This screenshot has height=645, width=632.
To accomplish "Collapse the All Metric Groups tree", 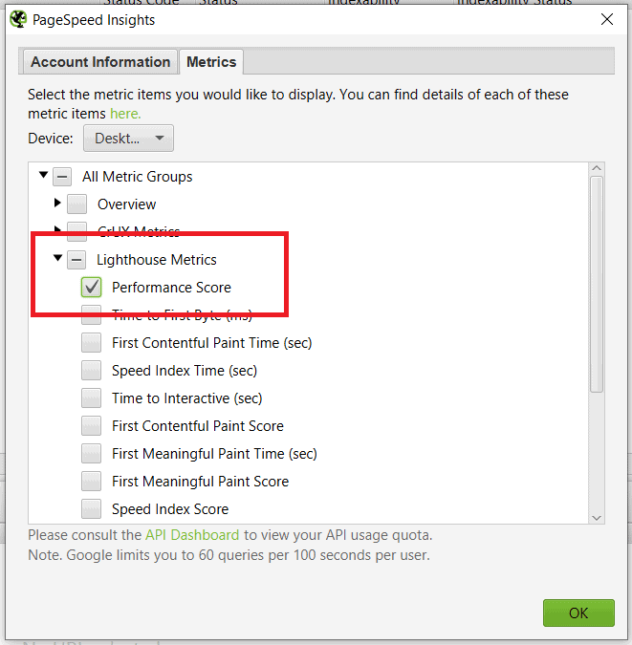I will click(44, 175).
